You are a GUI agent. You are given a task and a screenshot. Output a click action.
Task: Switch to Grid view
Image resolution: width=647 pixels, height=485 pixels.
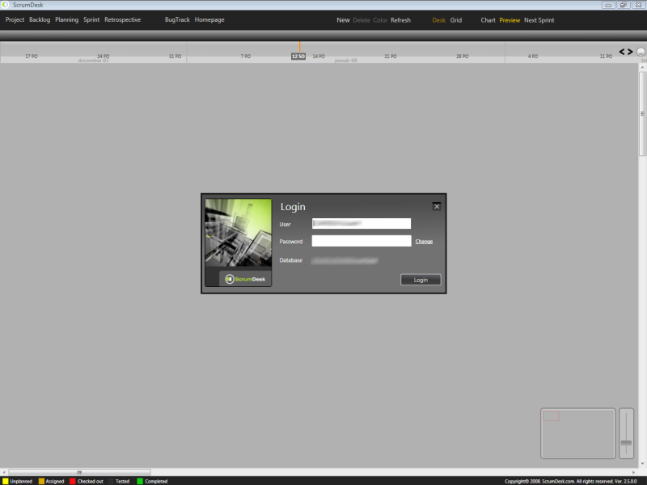pyautogui.click(x=456, y=20)
